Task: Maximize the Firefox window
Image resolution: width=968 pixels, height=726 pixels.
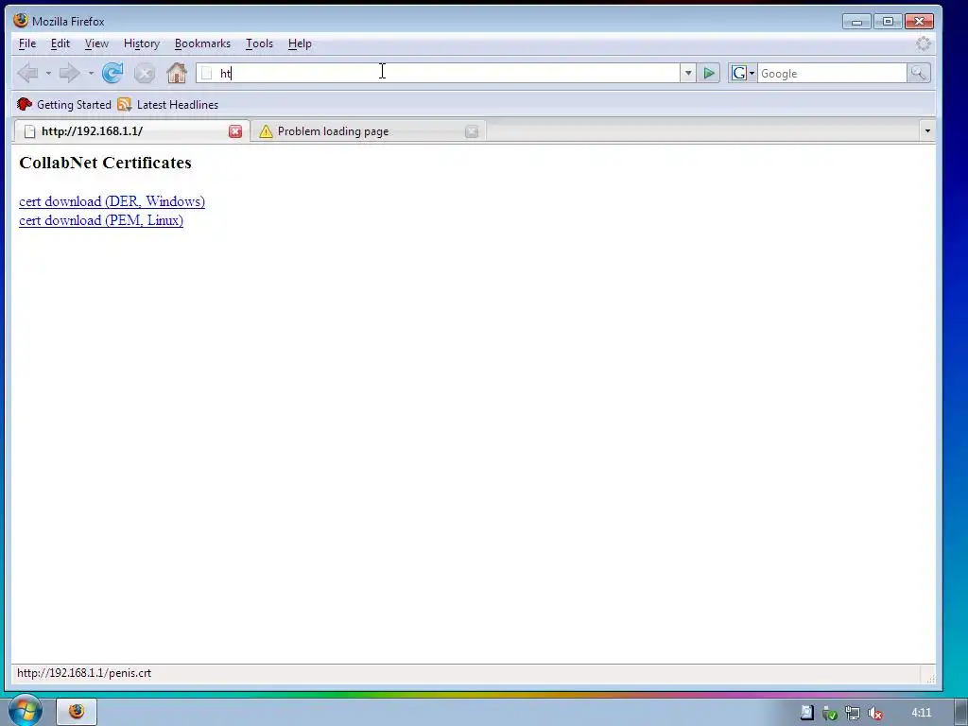Action: 888,22
